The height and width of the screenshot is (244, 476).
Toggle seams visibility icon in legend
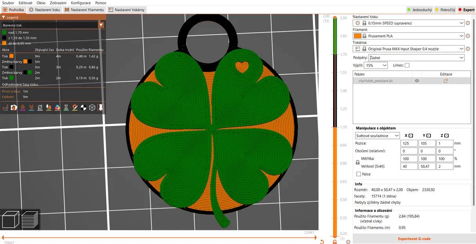40,107
